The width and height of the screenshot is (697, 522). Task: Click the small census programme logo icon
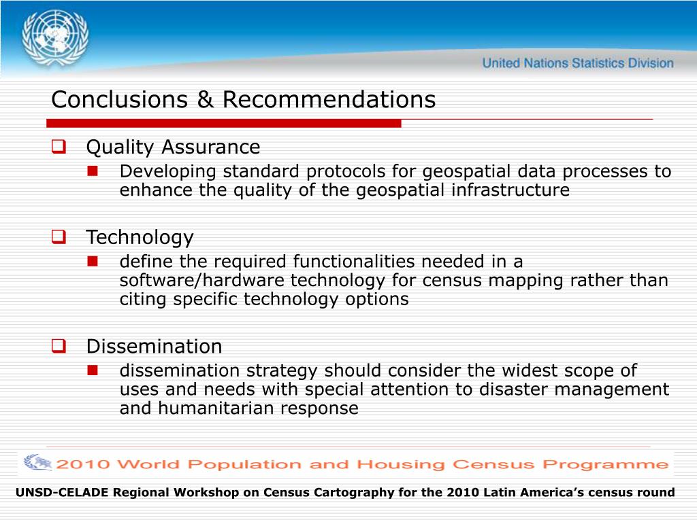pyautogui.click(x=37, y=462)
